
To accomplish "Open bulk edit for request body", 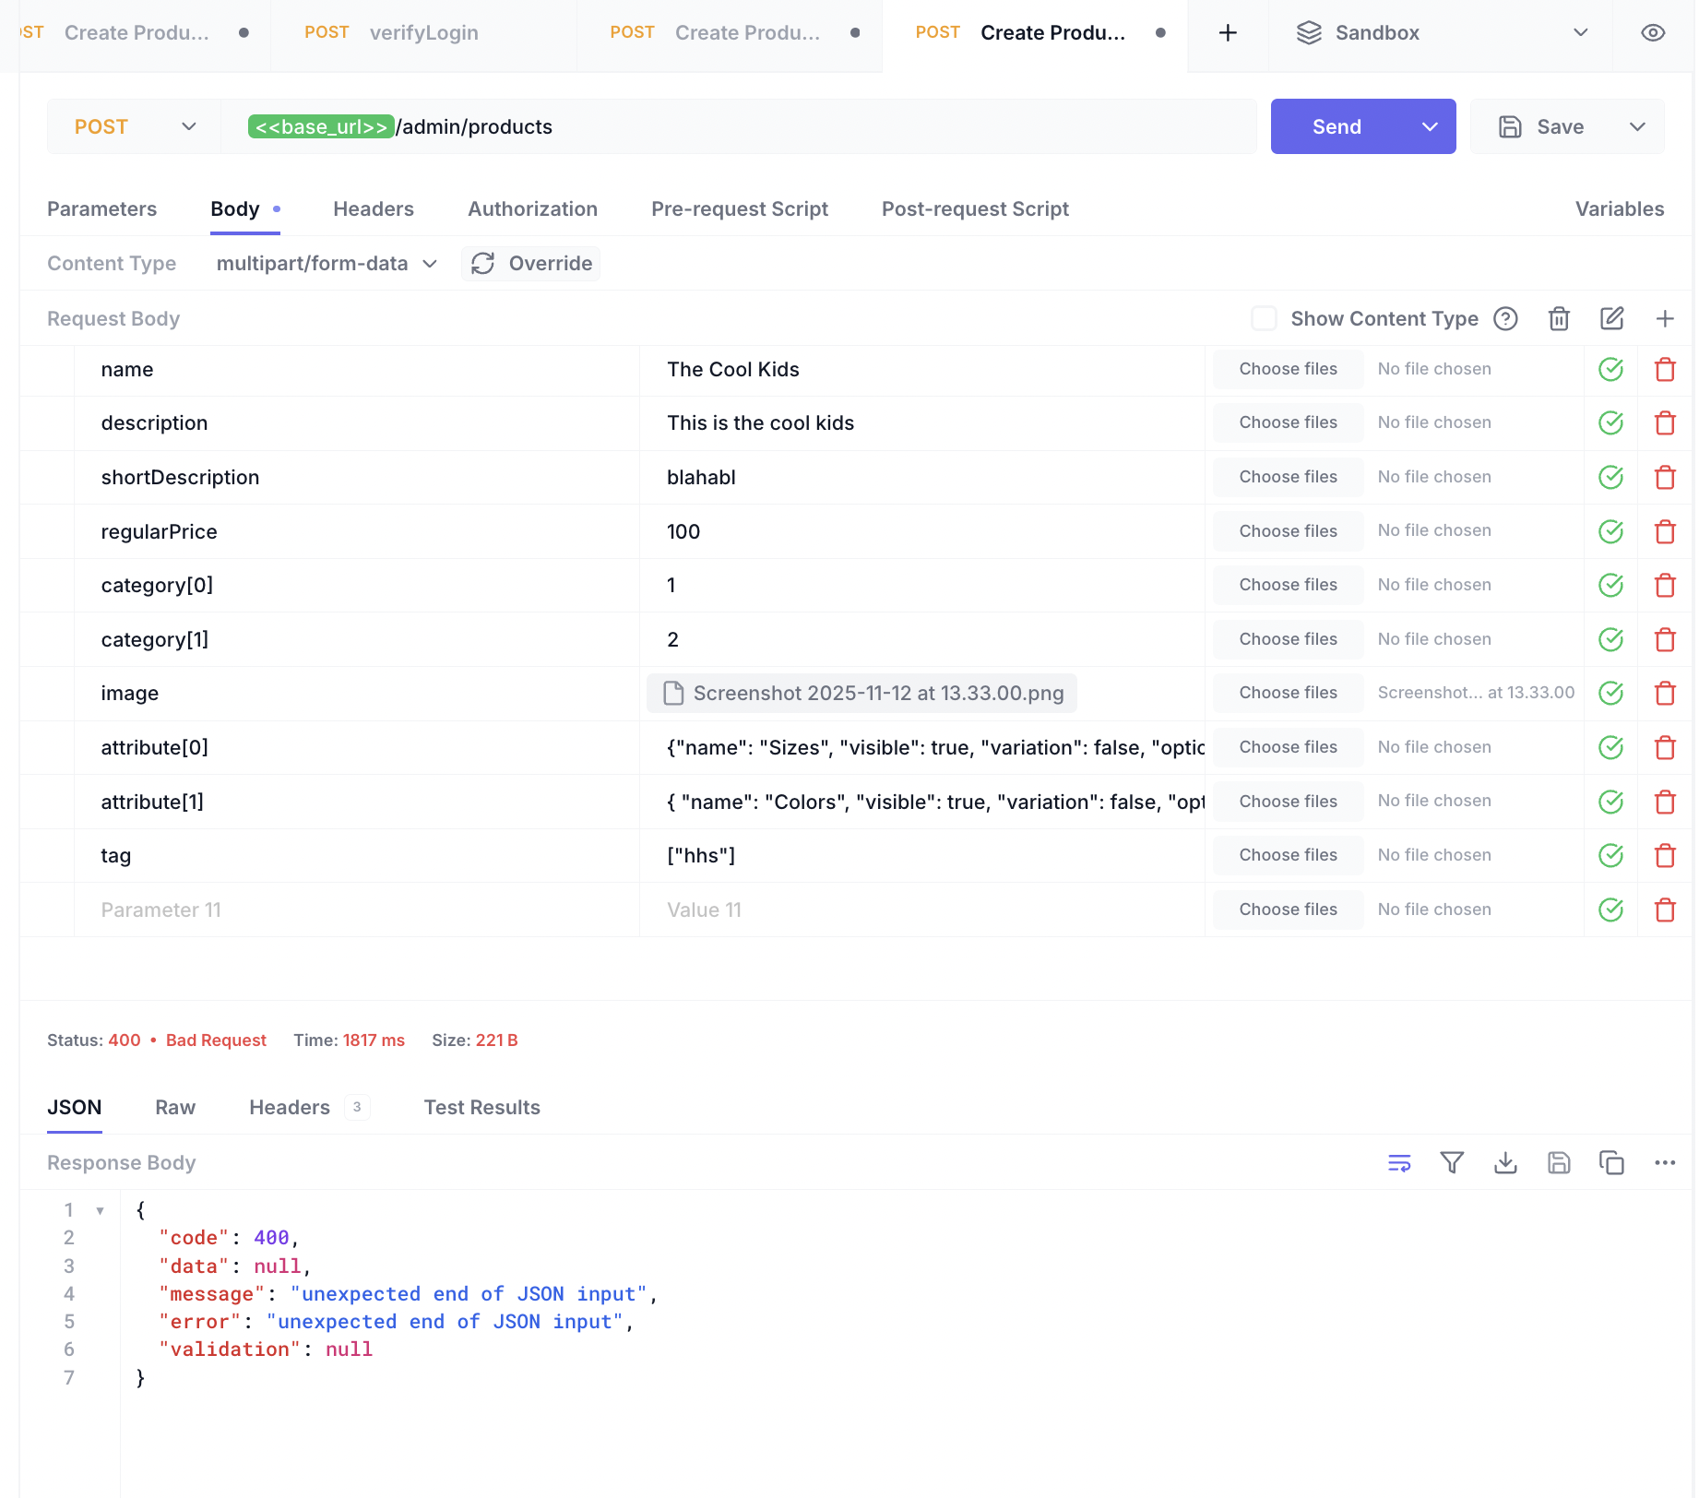I will click(1611, 319).
